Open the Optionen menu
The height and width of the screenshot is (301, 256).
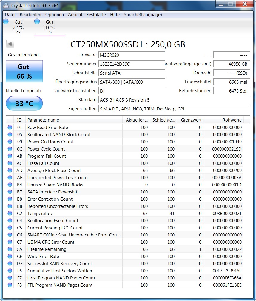tap(55, 14)
